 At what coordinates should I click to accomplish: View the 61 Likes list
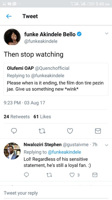(42, 117)
